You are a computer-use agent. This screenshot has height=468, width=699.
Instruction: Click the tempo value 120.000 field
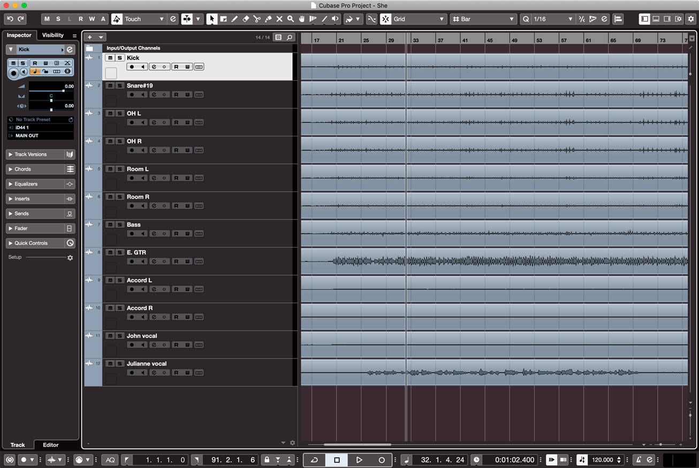(x=602, y=459)
